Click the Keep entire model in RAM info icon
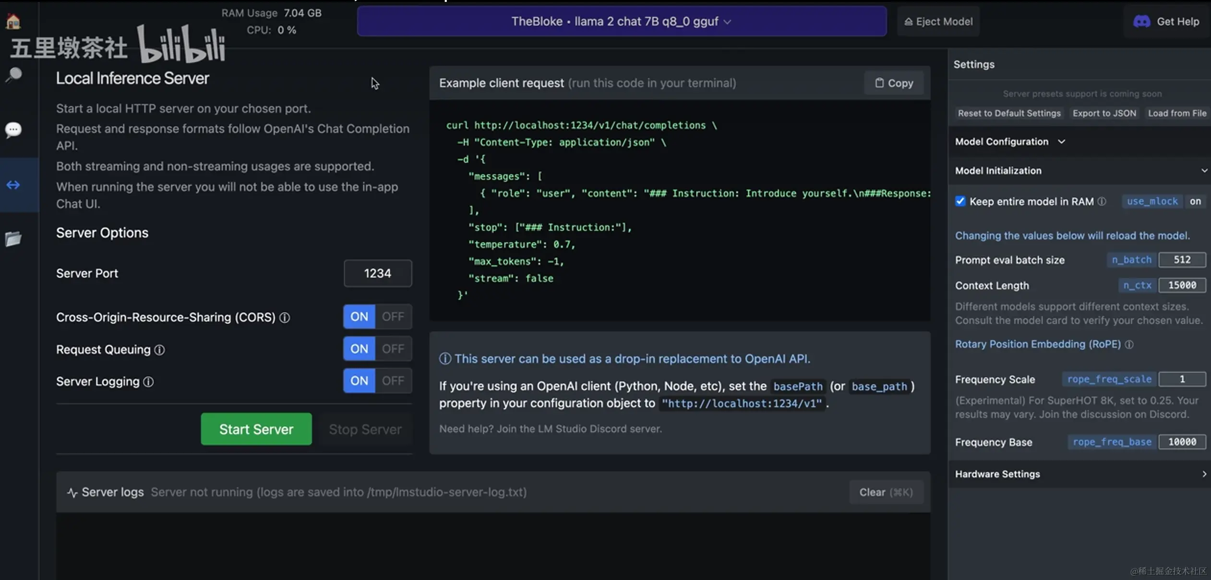This screenshot has width=1211, height=580. tap(1102, 201)
